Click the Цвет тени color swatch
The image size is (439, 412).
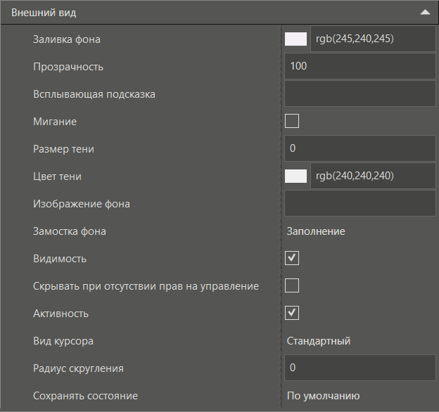click(x=295, y=176)
